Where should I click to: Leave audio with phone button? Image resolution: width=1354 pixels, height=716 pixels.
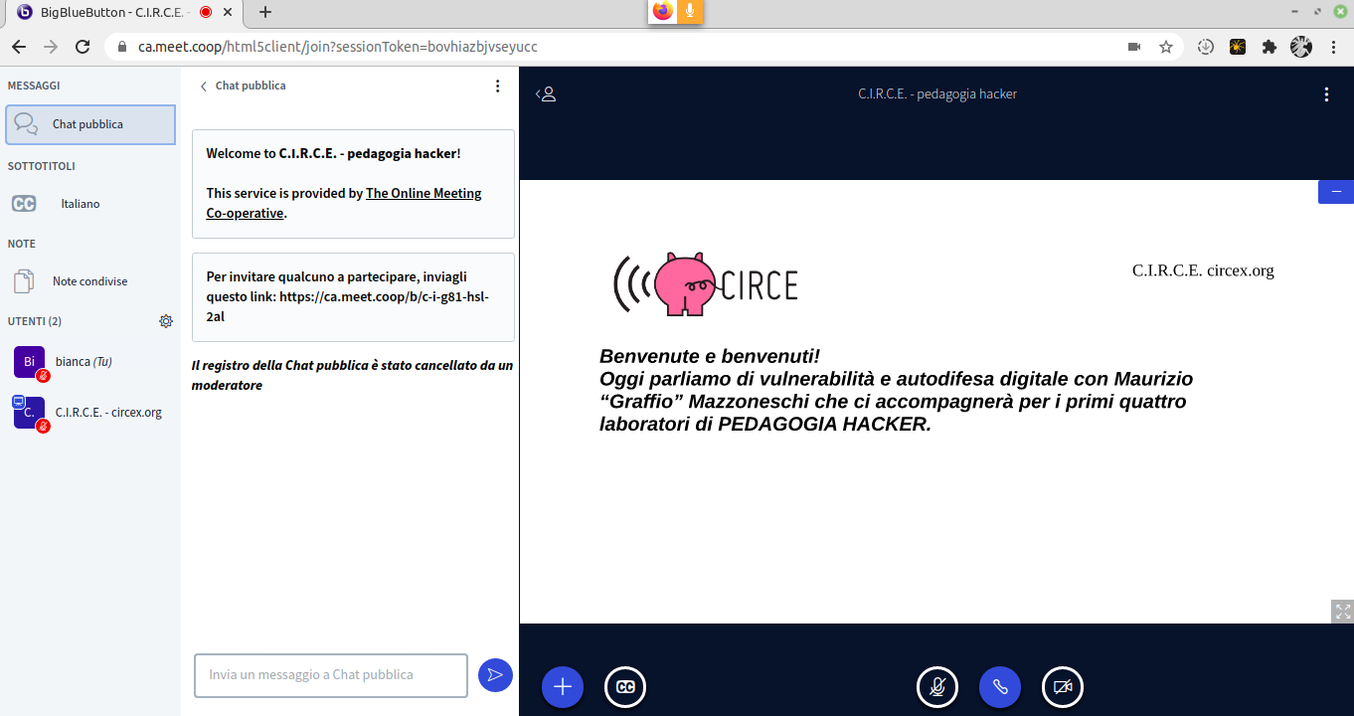tap(1000, 687)
